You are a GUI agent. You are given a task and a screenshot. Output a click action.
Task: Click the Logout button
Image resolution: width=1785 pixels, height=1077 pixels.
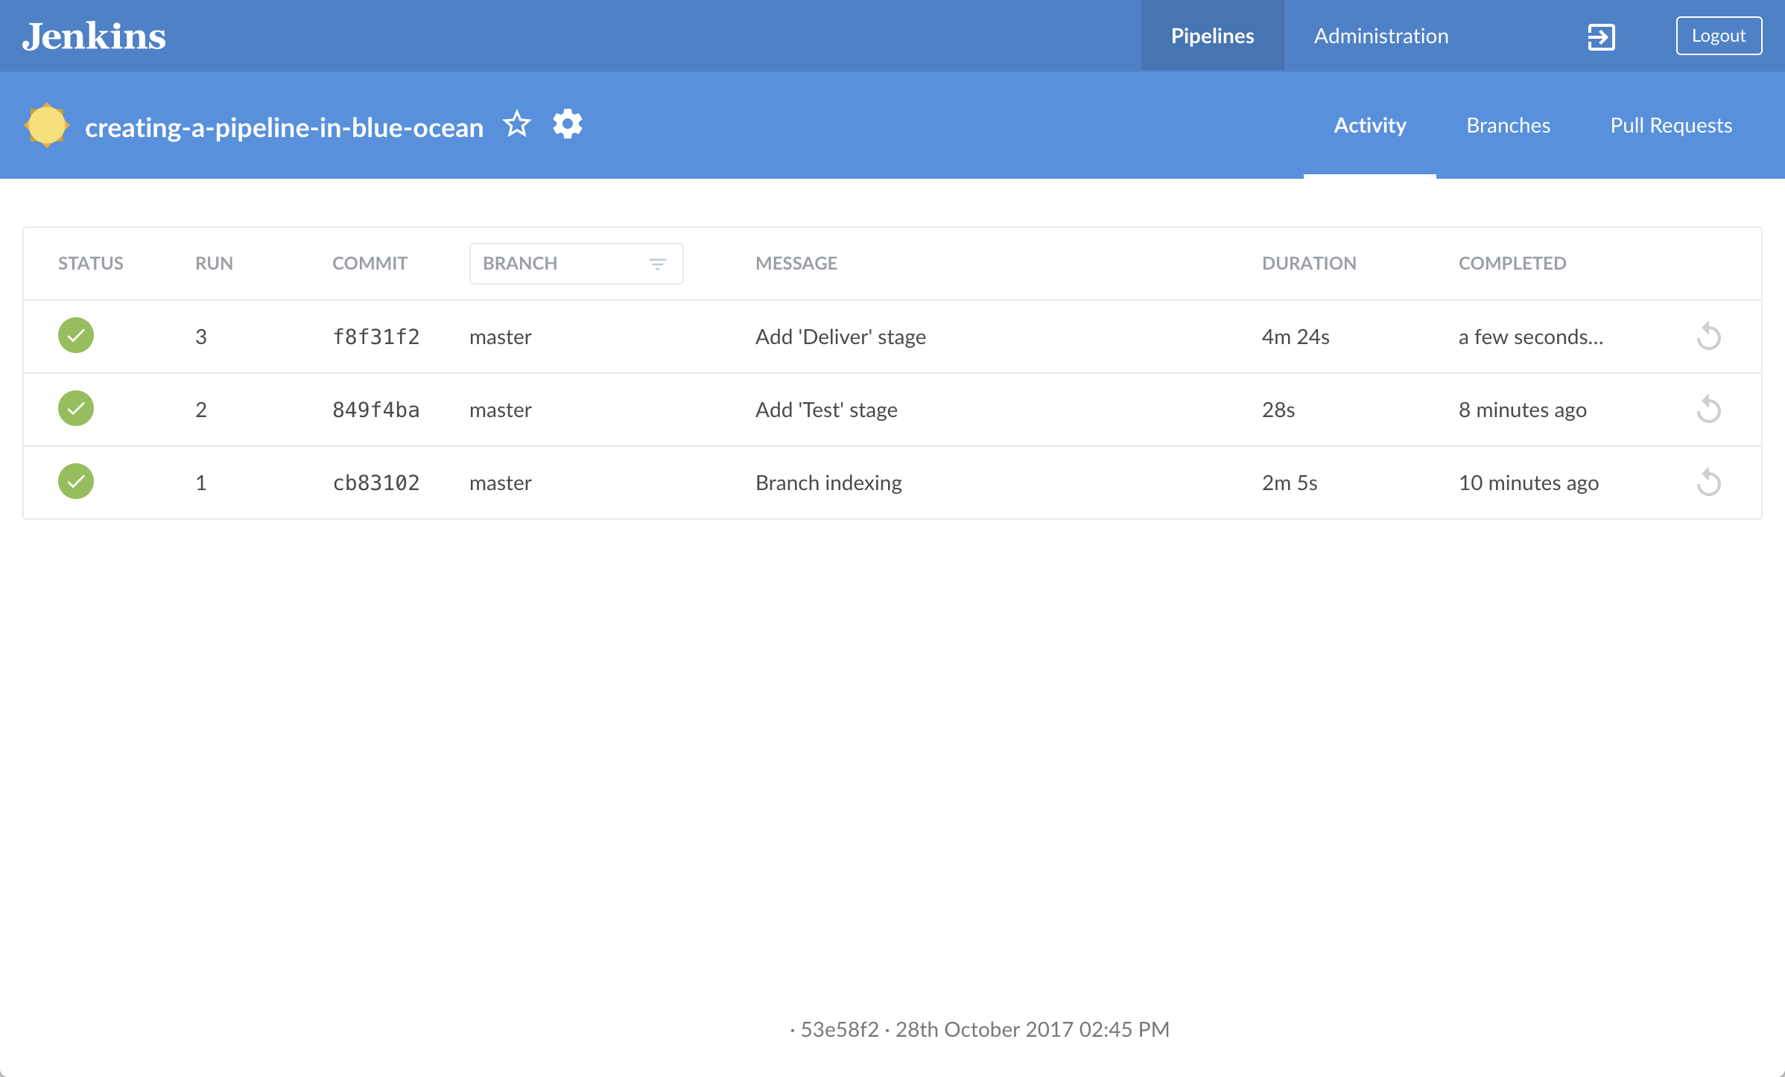(1718, 36)
